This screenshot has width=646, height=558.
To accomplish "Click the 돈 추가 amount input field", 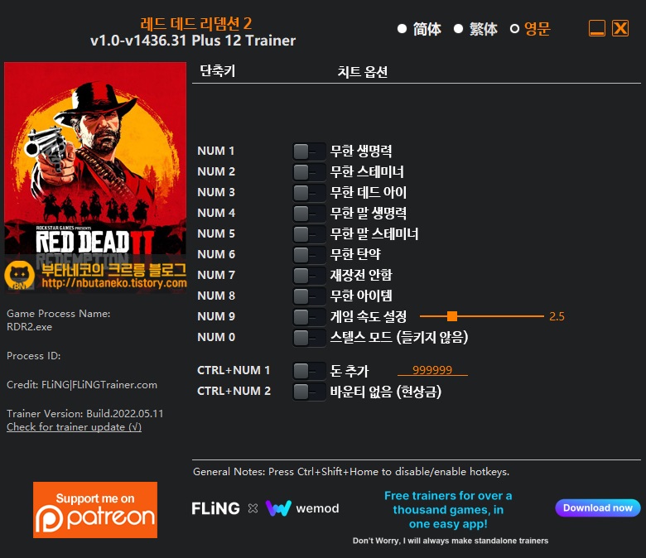I will pyautogui.click(x=432, y=371).
